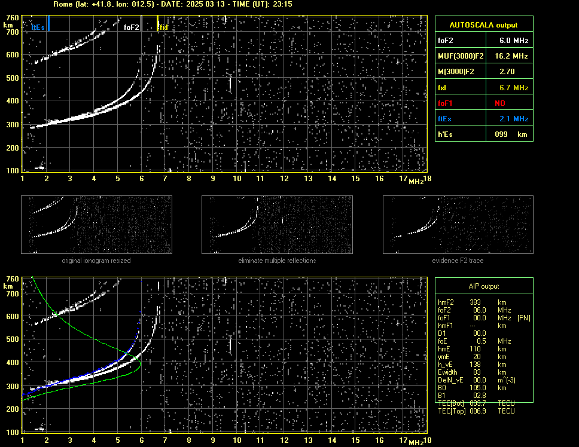Select the hmE 110 km row
The image size is (579, 447).
click(472, 349)
